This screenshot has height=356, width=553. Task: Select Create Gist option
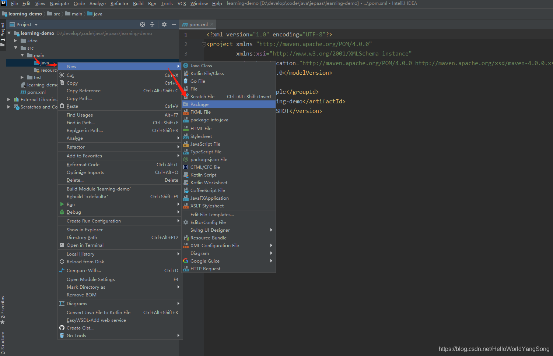point(120,328)
